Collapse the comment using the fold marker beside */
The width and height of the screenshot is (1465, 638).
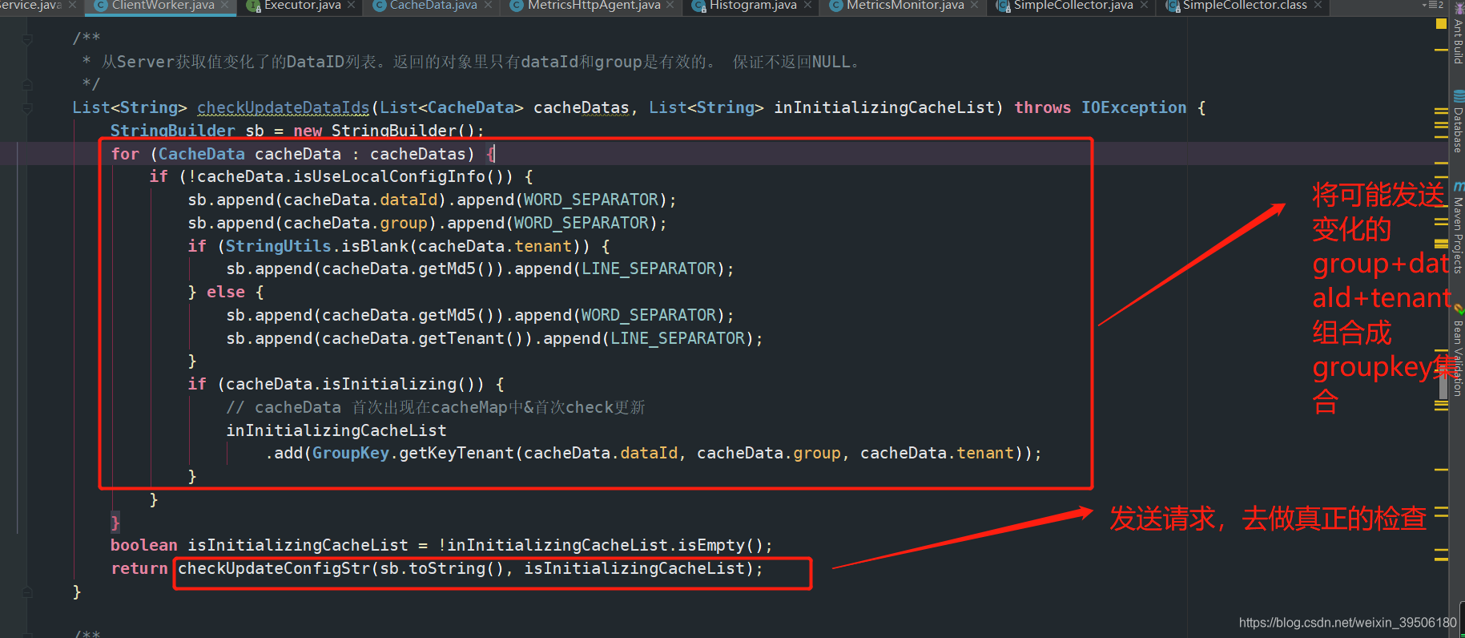(x=28, y=84)
